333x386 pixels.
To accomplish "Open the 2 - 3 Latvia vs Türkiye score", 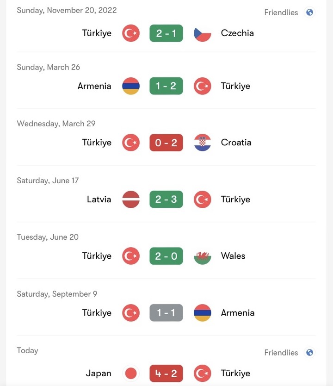I will coord(166,199).
